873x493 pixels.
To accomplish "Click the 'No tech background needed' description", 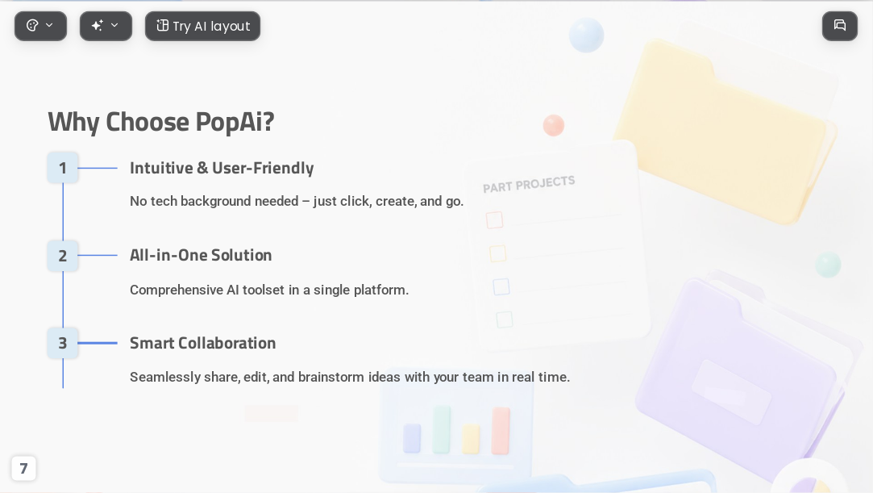I will click(x=296, y=201).
